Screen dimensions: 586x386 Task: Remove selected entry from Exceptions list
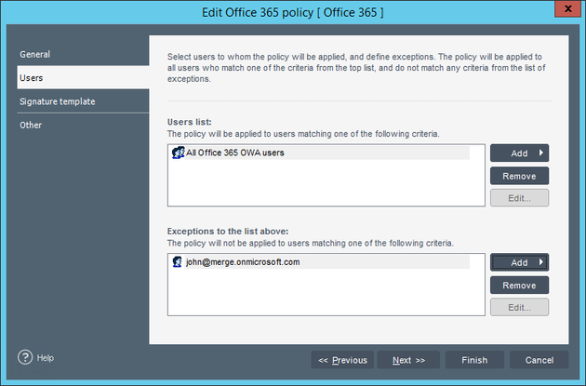(519, 286)
